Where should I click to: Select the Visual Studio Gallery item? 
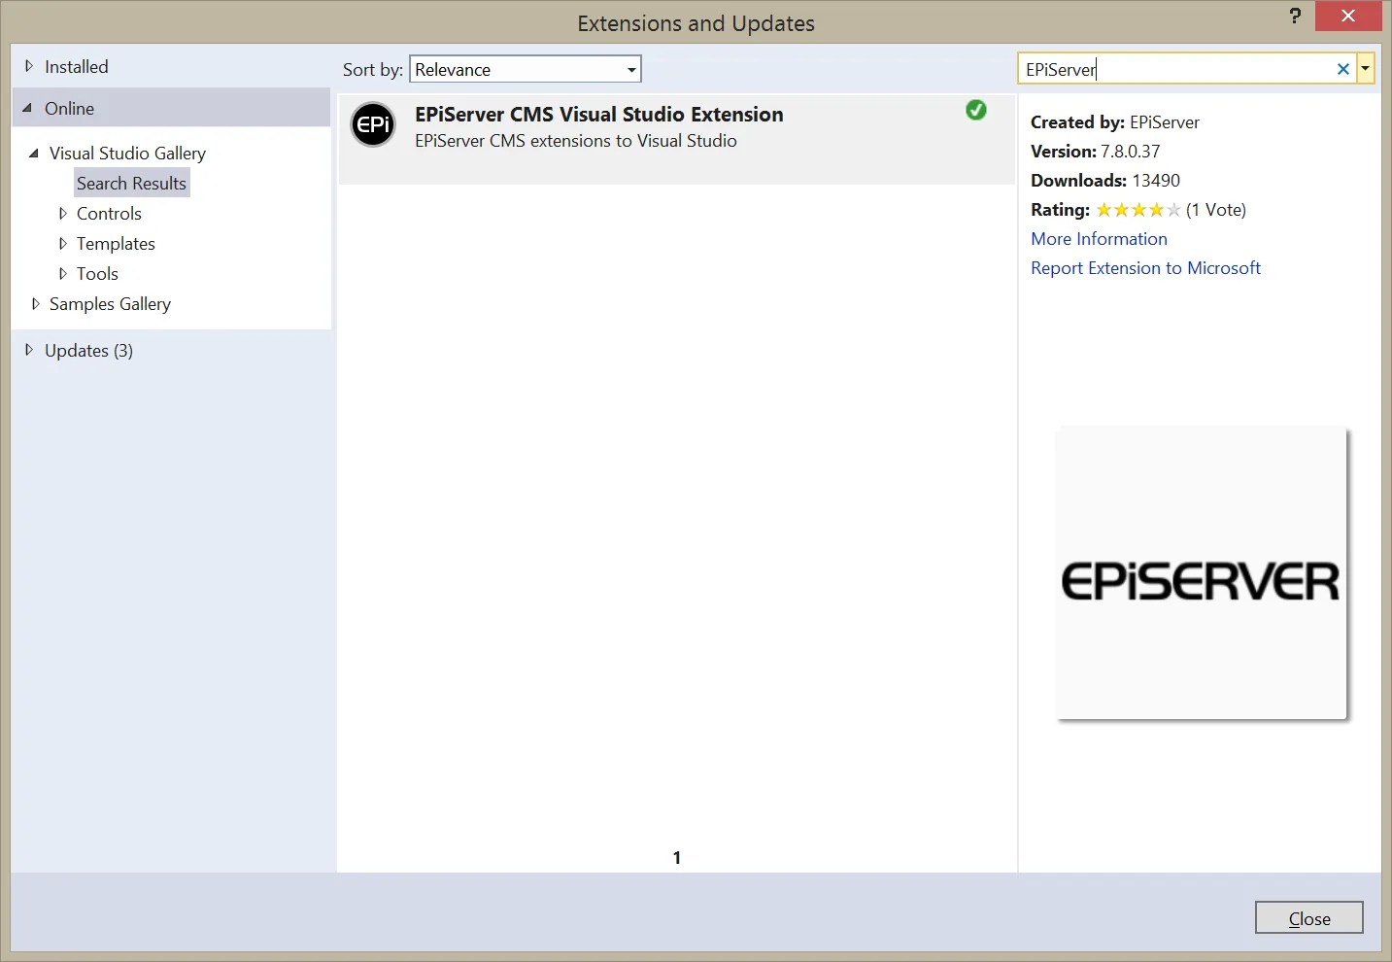coord(127,153)
